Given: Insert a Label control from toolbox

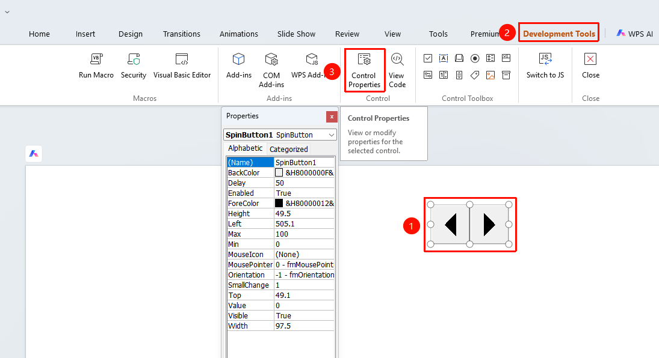Looking at the screenshot, I should (x=475, y=75).
